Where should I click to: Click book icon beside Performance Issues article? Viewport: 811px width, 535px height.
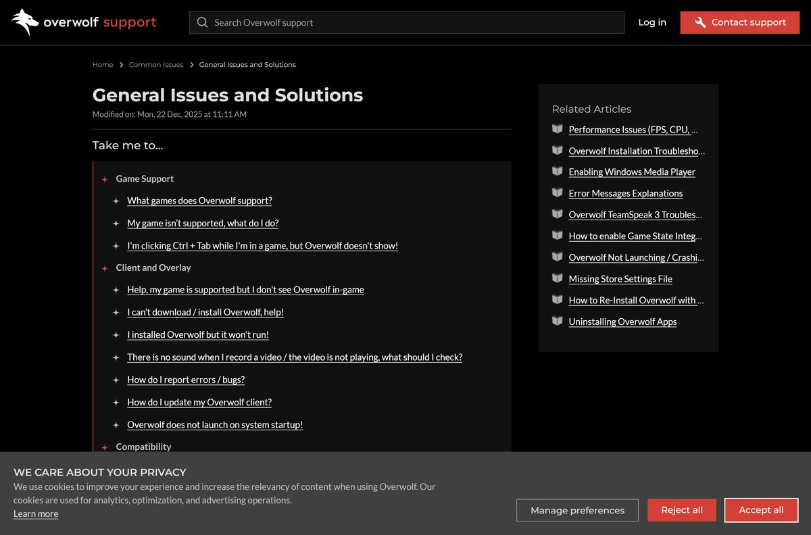click(x=557, y=128)
